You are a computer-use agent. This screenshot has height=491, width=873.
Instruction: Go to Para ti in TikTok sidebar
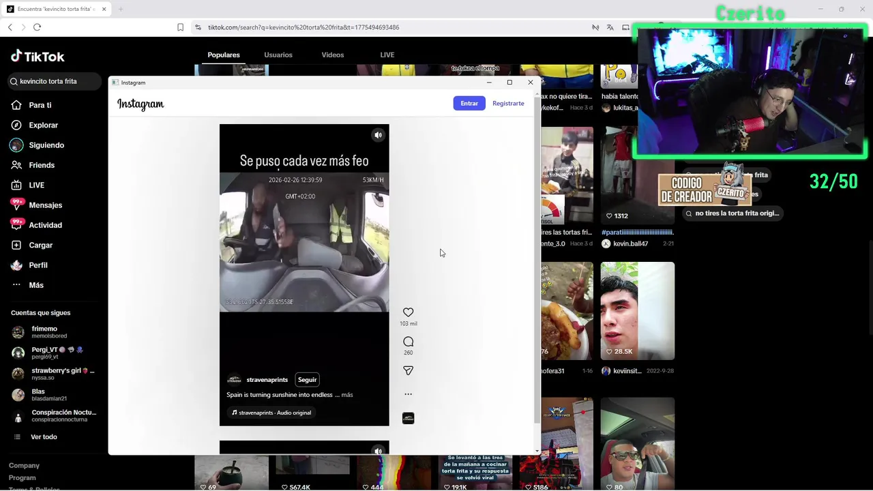[x=40, y=105]
